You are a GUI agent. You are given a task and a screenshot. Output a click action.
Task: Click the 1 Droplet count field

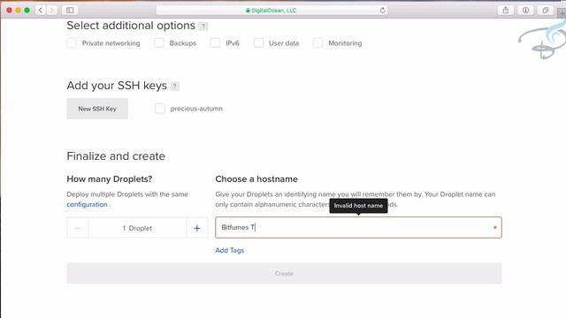[x=137, y=228]
